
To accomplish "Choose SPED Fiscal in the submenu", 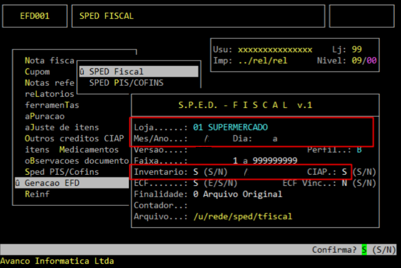I will tap(139, 72).
